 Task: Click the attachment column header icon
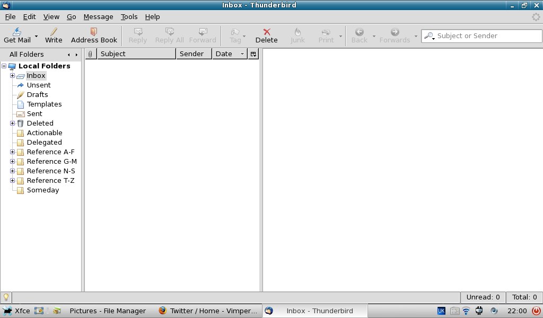[x=90, y=54]
